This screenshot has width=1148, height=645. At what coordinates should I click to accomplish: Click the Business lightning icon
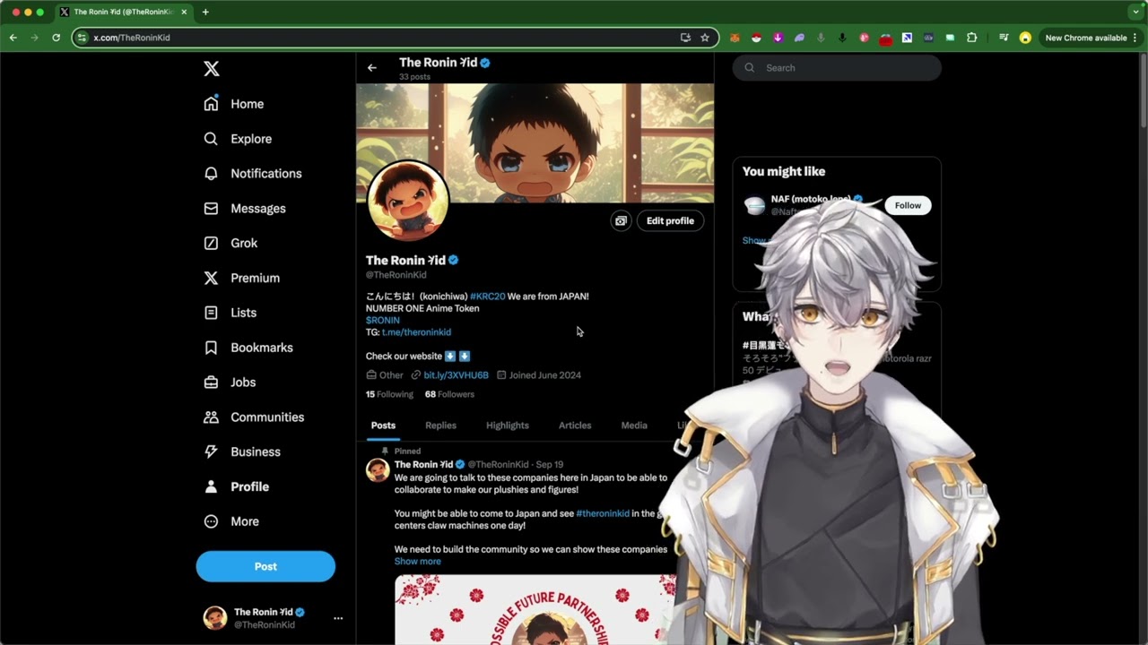[211, 452]
